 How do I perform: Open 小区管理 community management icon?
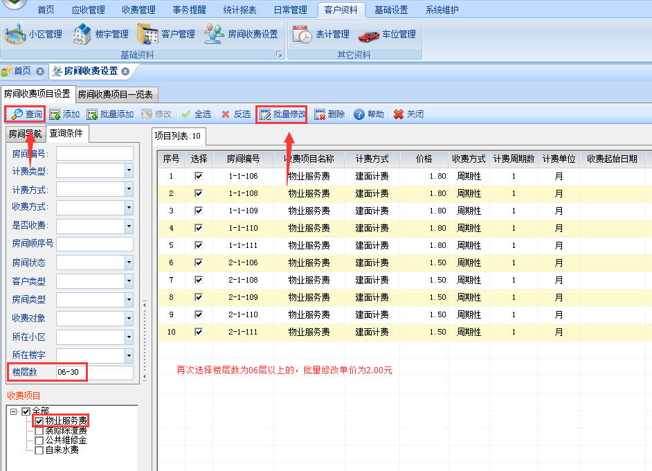click(x=15, y=34)
